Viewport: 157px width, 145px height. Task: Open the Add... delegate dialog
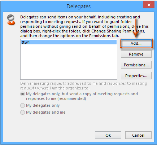coord(136,43)
